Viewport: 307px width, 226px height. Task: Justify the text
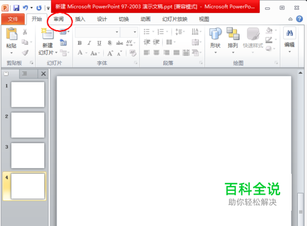coord(176,53)
